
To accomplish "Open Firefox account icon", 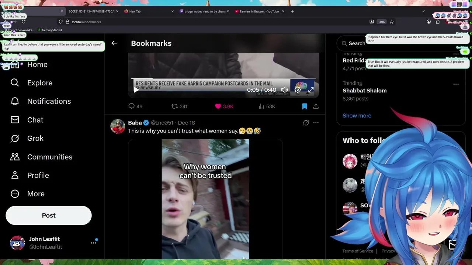I will (x=428, y=22).
